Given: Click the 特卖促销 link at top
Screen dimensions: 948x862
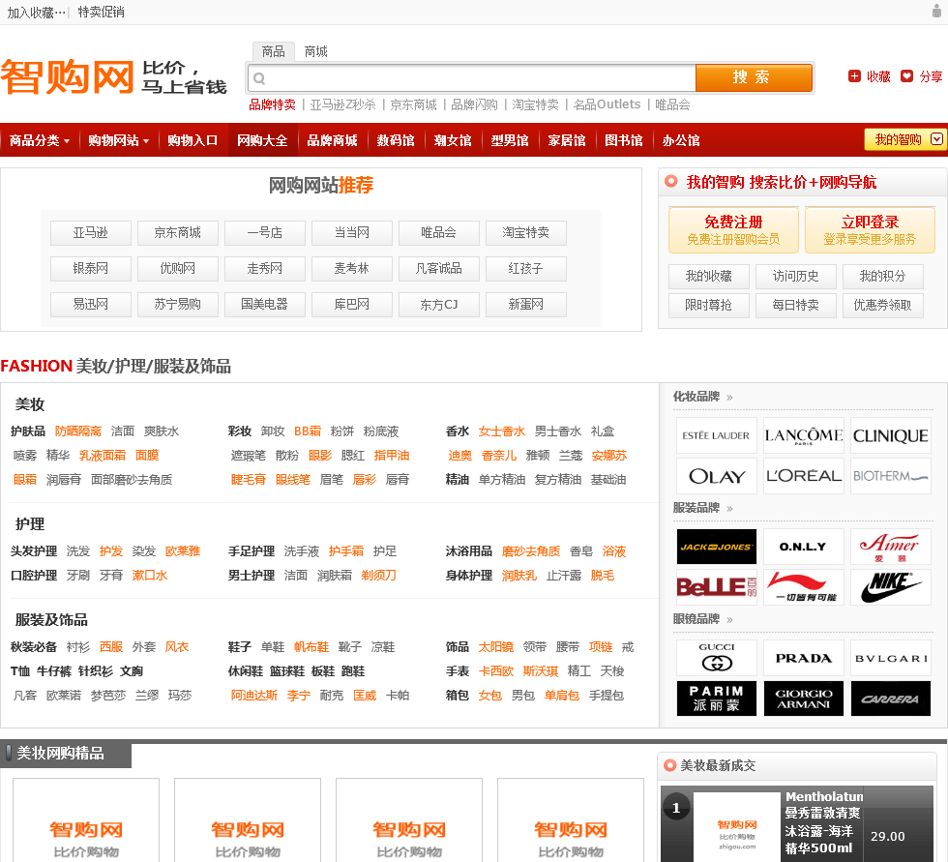Looking at the screenshot, I should [x=101, y=12].
